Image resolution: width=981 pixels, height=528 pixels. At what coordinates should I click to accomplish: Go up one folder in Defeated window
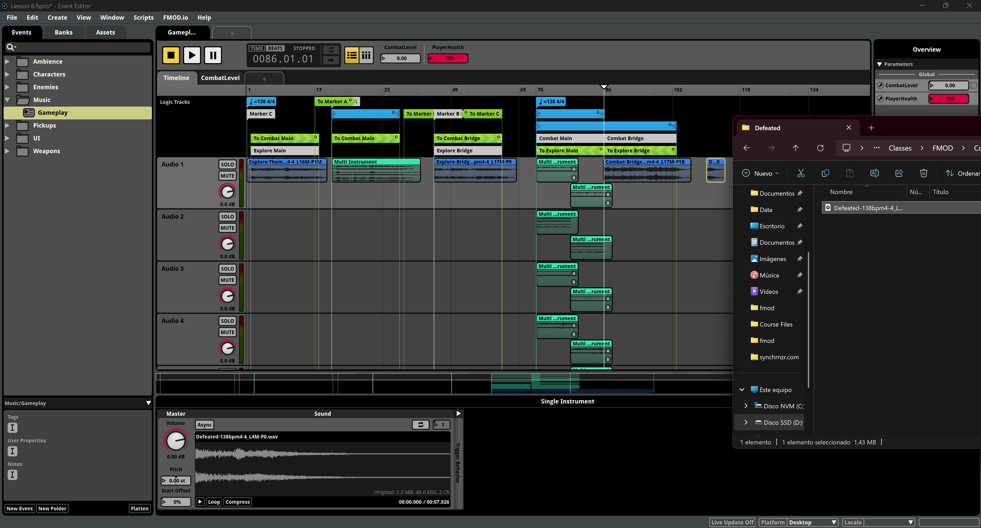(796, 148)
